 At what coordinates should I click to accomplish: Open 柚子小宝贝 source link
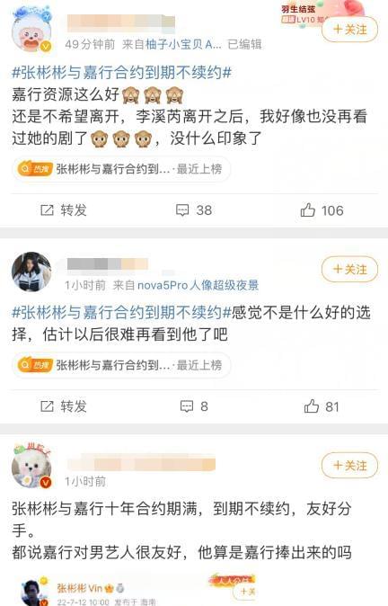[183, 44]
